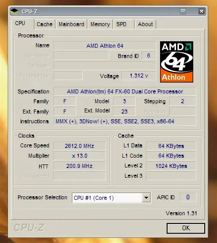This screenshot has height=243, width=217.
Task: Click the L1 Data value 64 KBytes
Action: tap(171, 146)
